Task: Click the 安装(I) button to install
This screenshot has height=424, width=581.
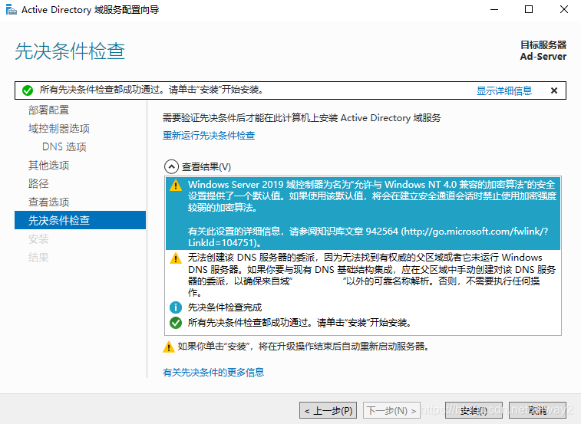Action: [474, 410]
